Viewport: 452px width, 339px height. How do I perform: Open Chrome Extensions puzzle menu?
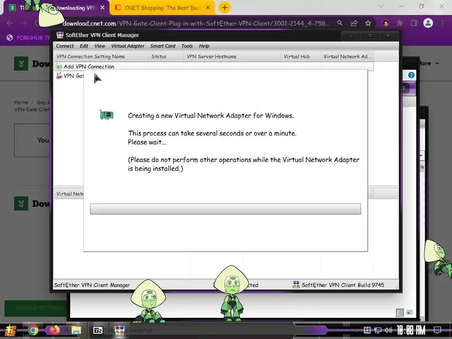tap(400, 23)
